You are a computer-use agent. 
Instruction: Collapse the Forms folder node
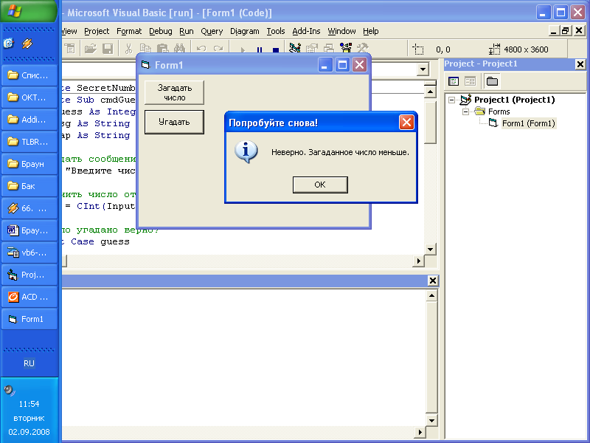(x=465, y=111)
